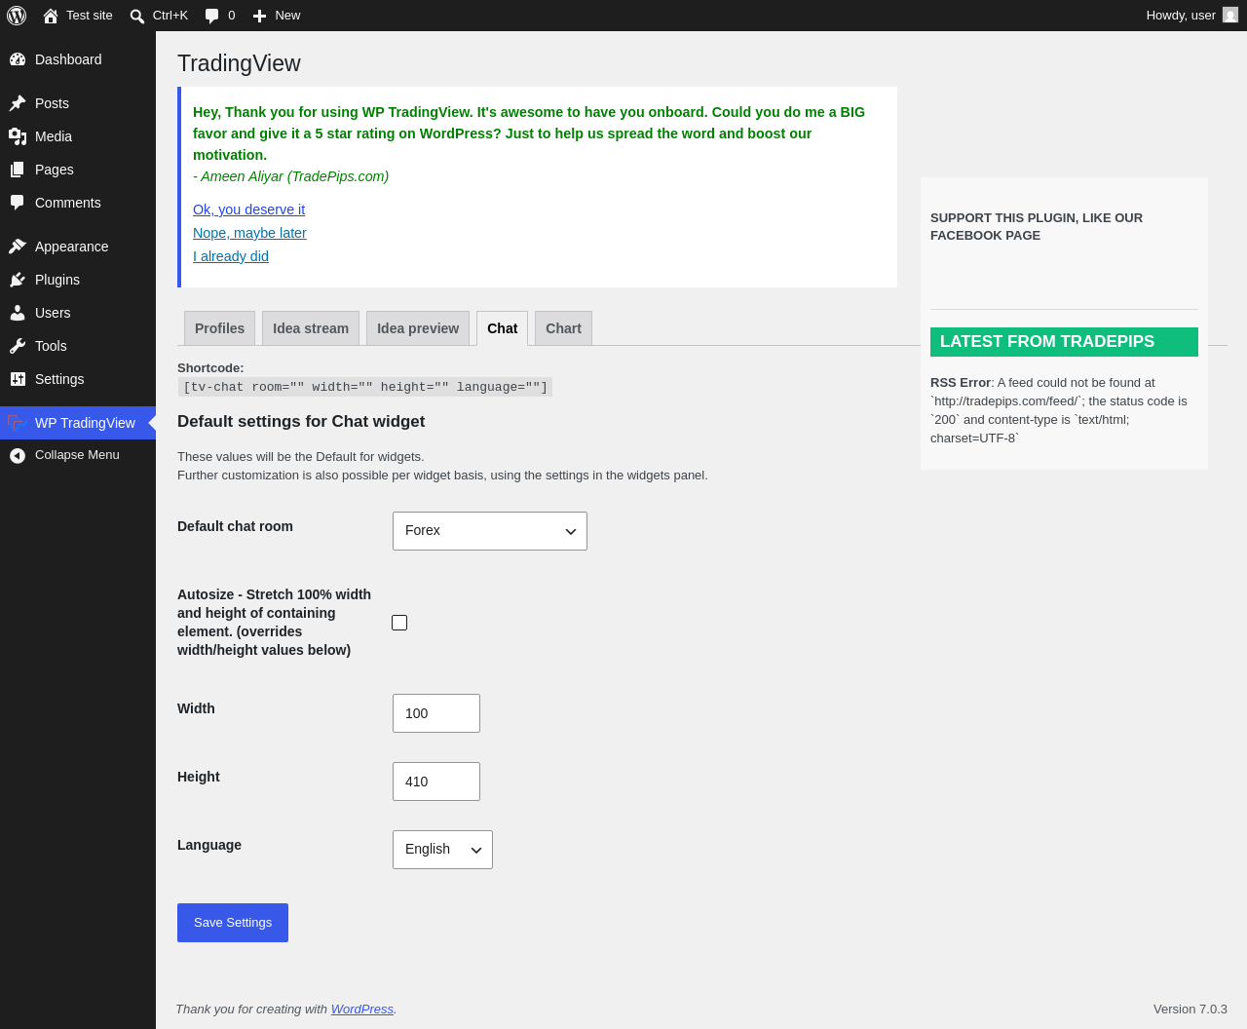Click the Width input field

(436, 713)
